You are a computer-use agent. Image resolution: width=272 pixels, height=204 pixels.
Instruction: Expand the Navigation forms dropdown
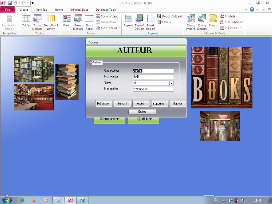tap(107, 22)
